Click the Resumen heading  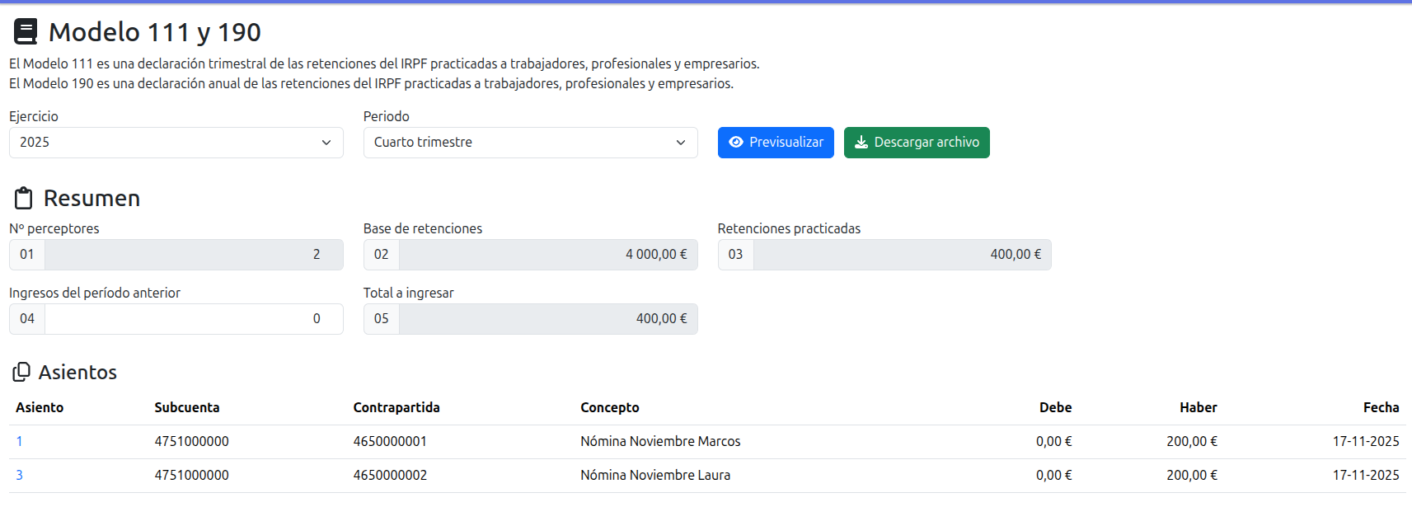click(91, 199)
